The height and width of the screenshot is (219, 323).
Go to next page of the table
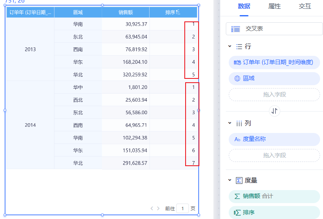pos(158,209)
